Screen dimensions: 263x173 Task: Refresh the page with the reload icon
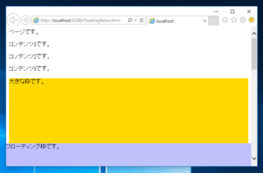(142, 20)
